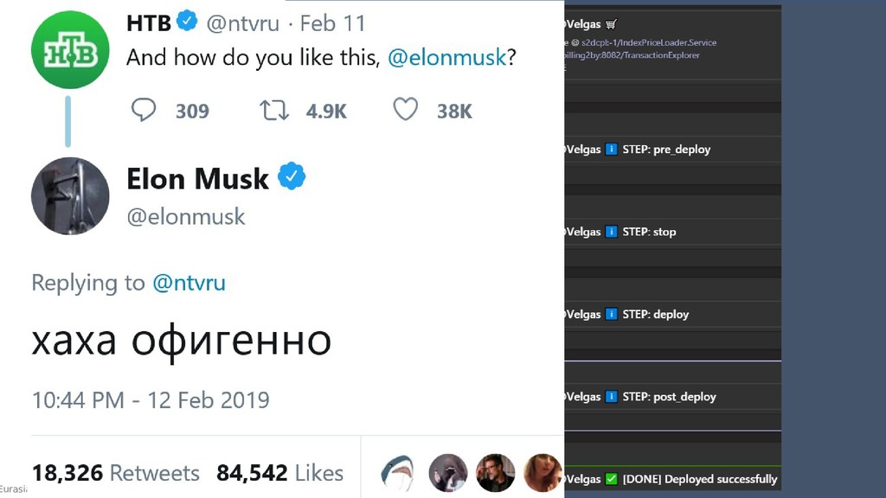Click the retweet arrows icon

point(274,110)
